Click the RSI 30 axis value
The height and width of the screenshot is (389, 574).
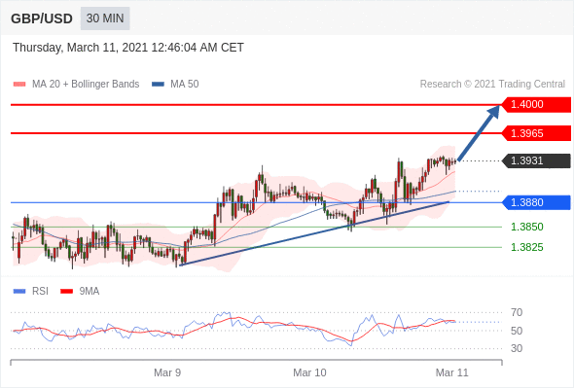[x=517, y=348]
